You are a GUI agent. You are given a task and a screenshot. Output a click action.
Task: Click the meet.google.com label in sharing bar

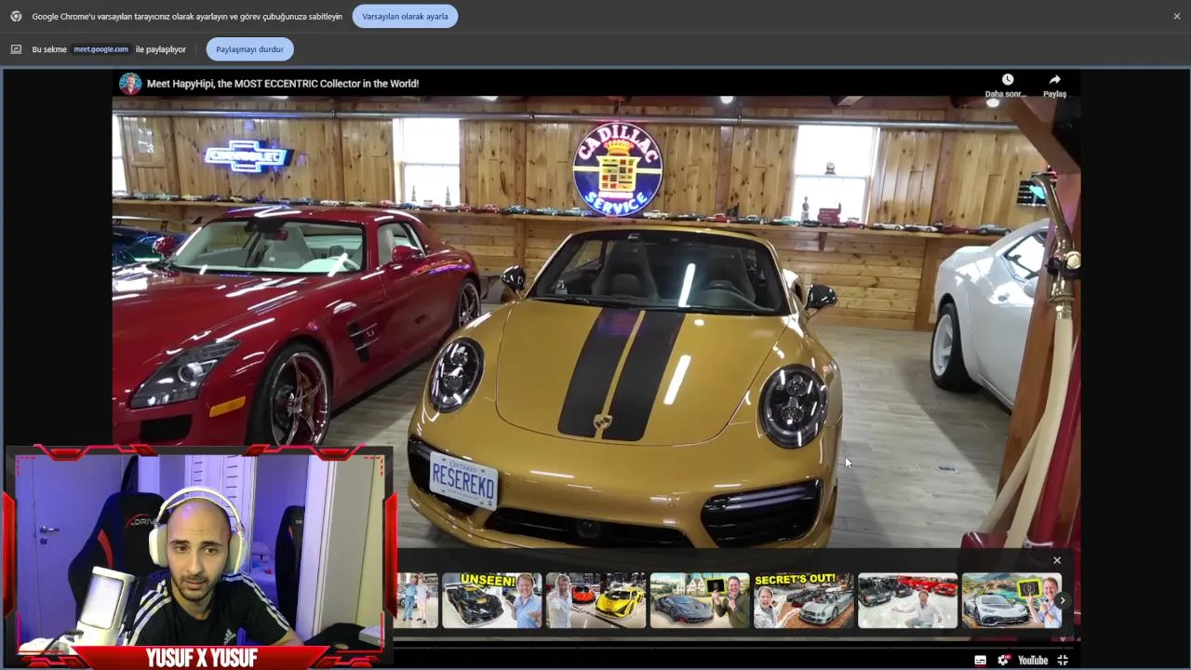click(x=100, y=49)
